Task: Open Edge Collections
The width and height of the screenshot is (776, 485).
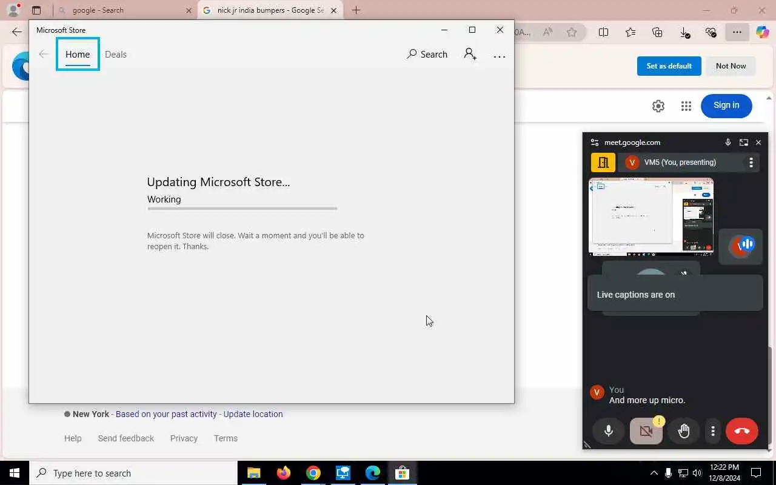Action: point(657,32)
